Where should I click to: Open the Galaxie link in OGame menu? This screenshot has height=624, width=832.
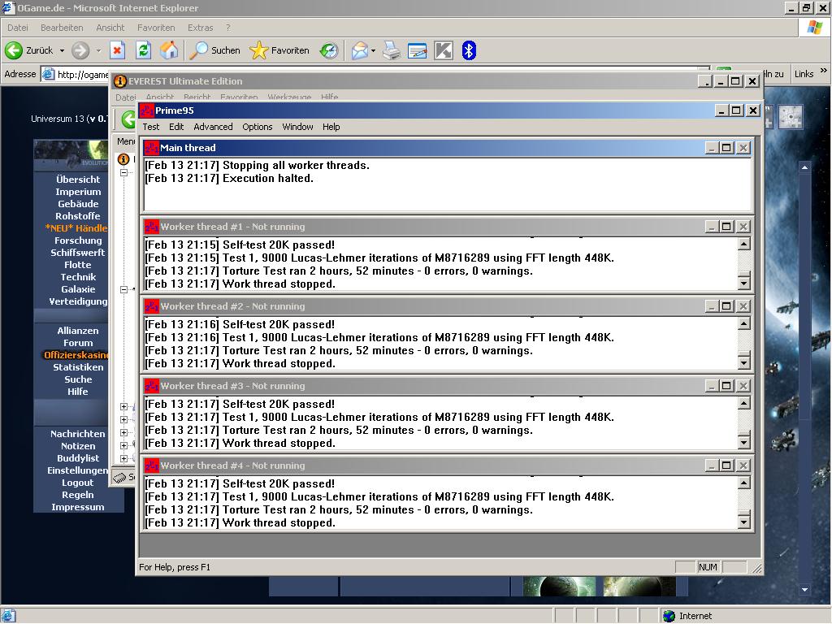pos(78,289)
